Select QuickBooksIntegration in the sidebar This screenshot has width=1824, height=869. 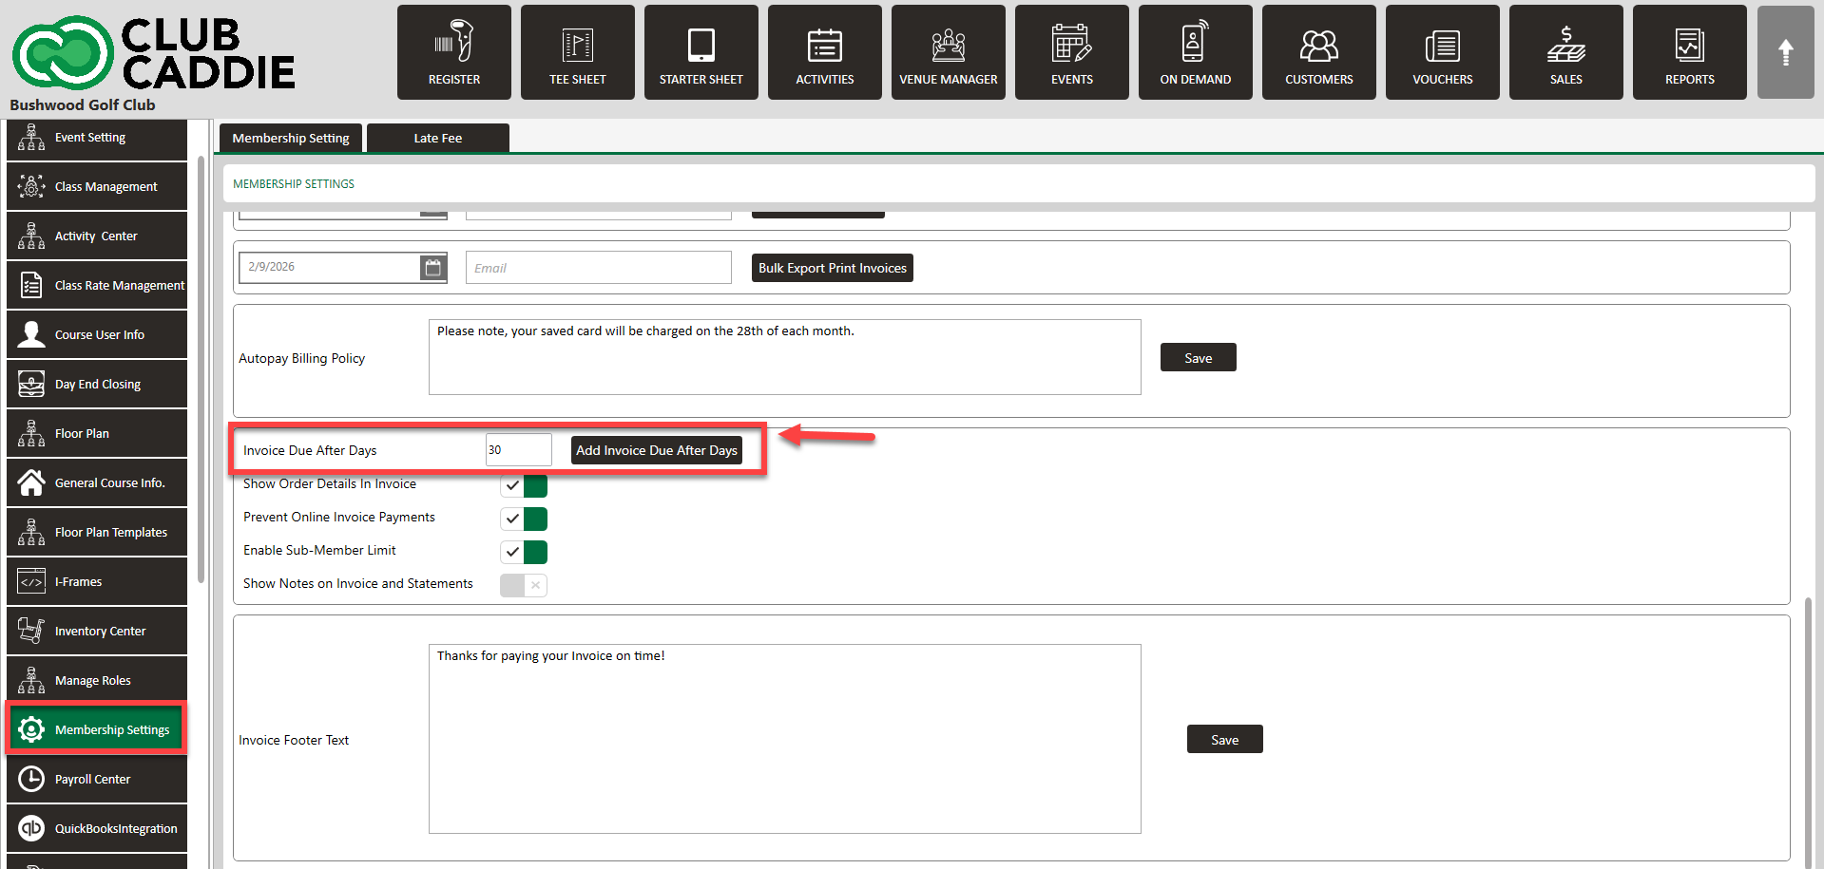coord(97,828)
